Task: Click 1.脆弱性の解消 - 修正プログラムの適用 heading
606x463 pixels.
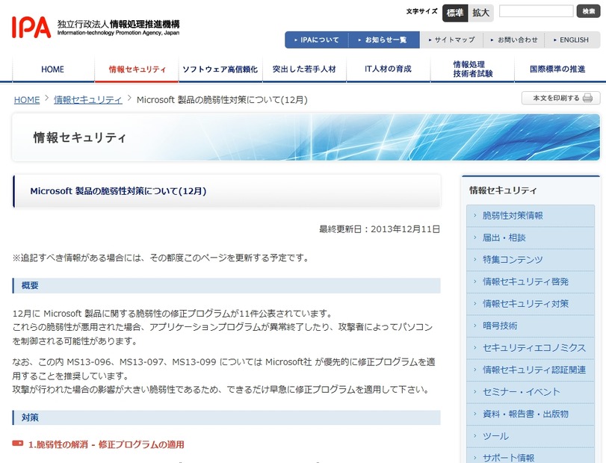Action: [106, 444]
